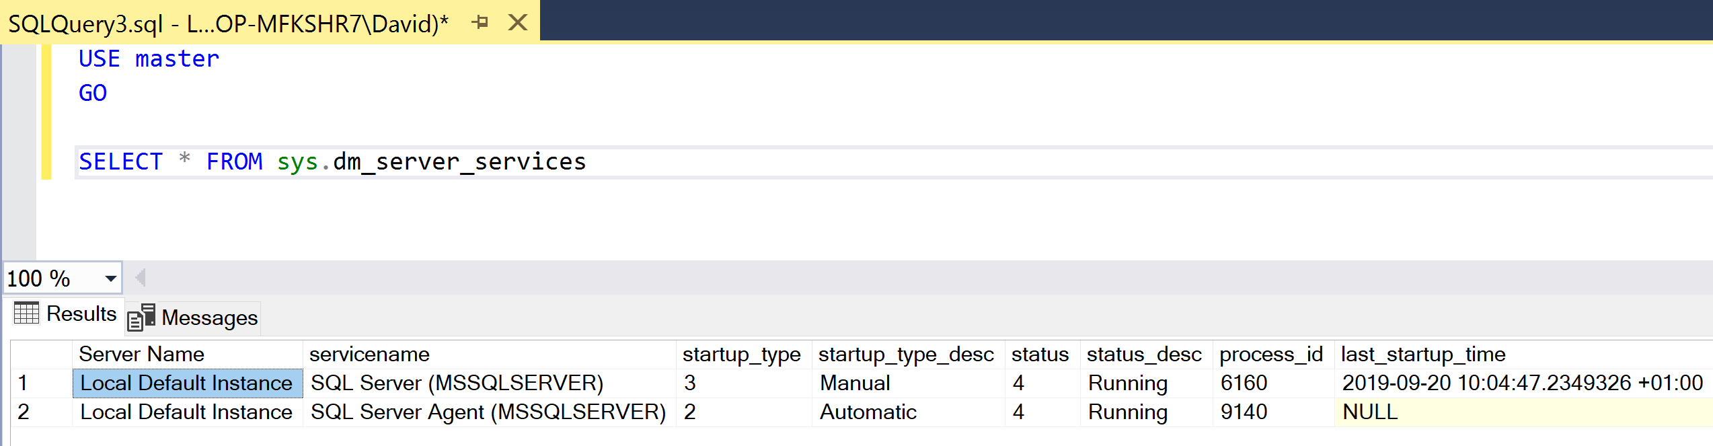The width and height of the screenshot is (1713, 446).
Task: Select the process_id column header
Action: coord(1270,354)
